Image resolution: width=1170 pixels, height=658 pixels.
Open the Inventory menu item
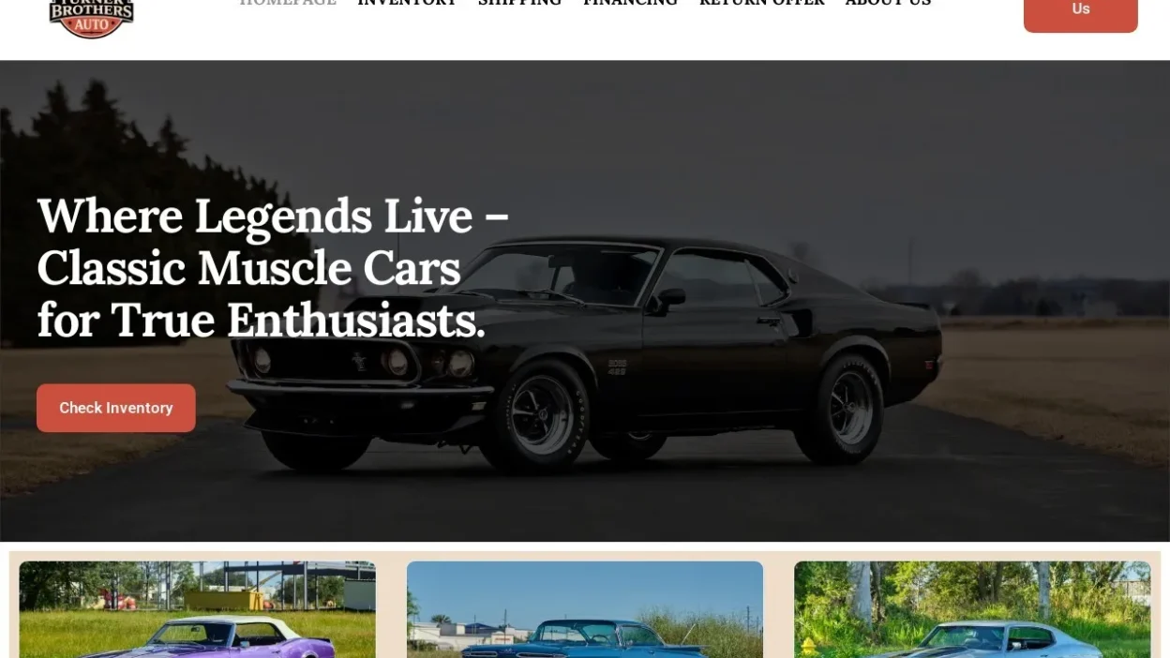[x=407, y=3]
